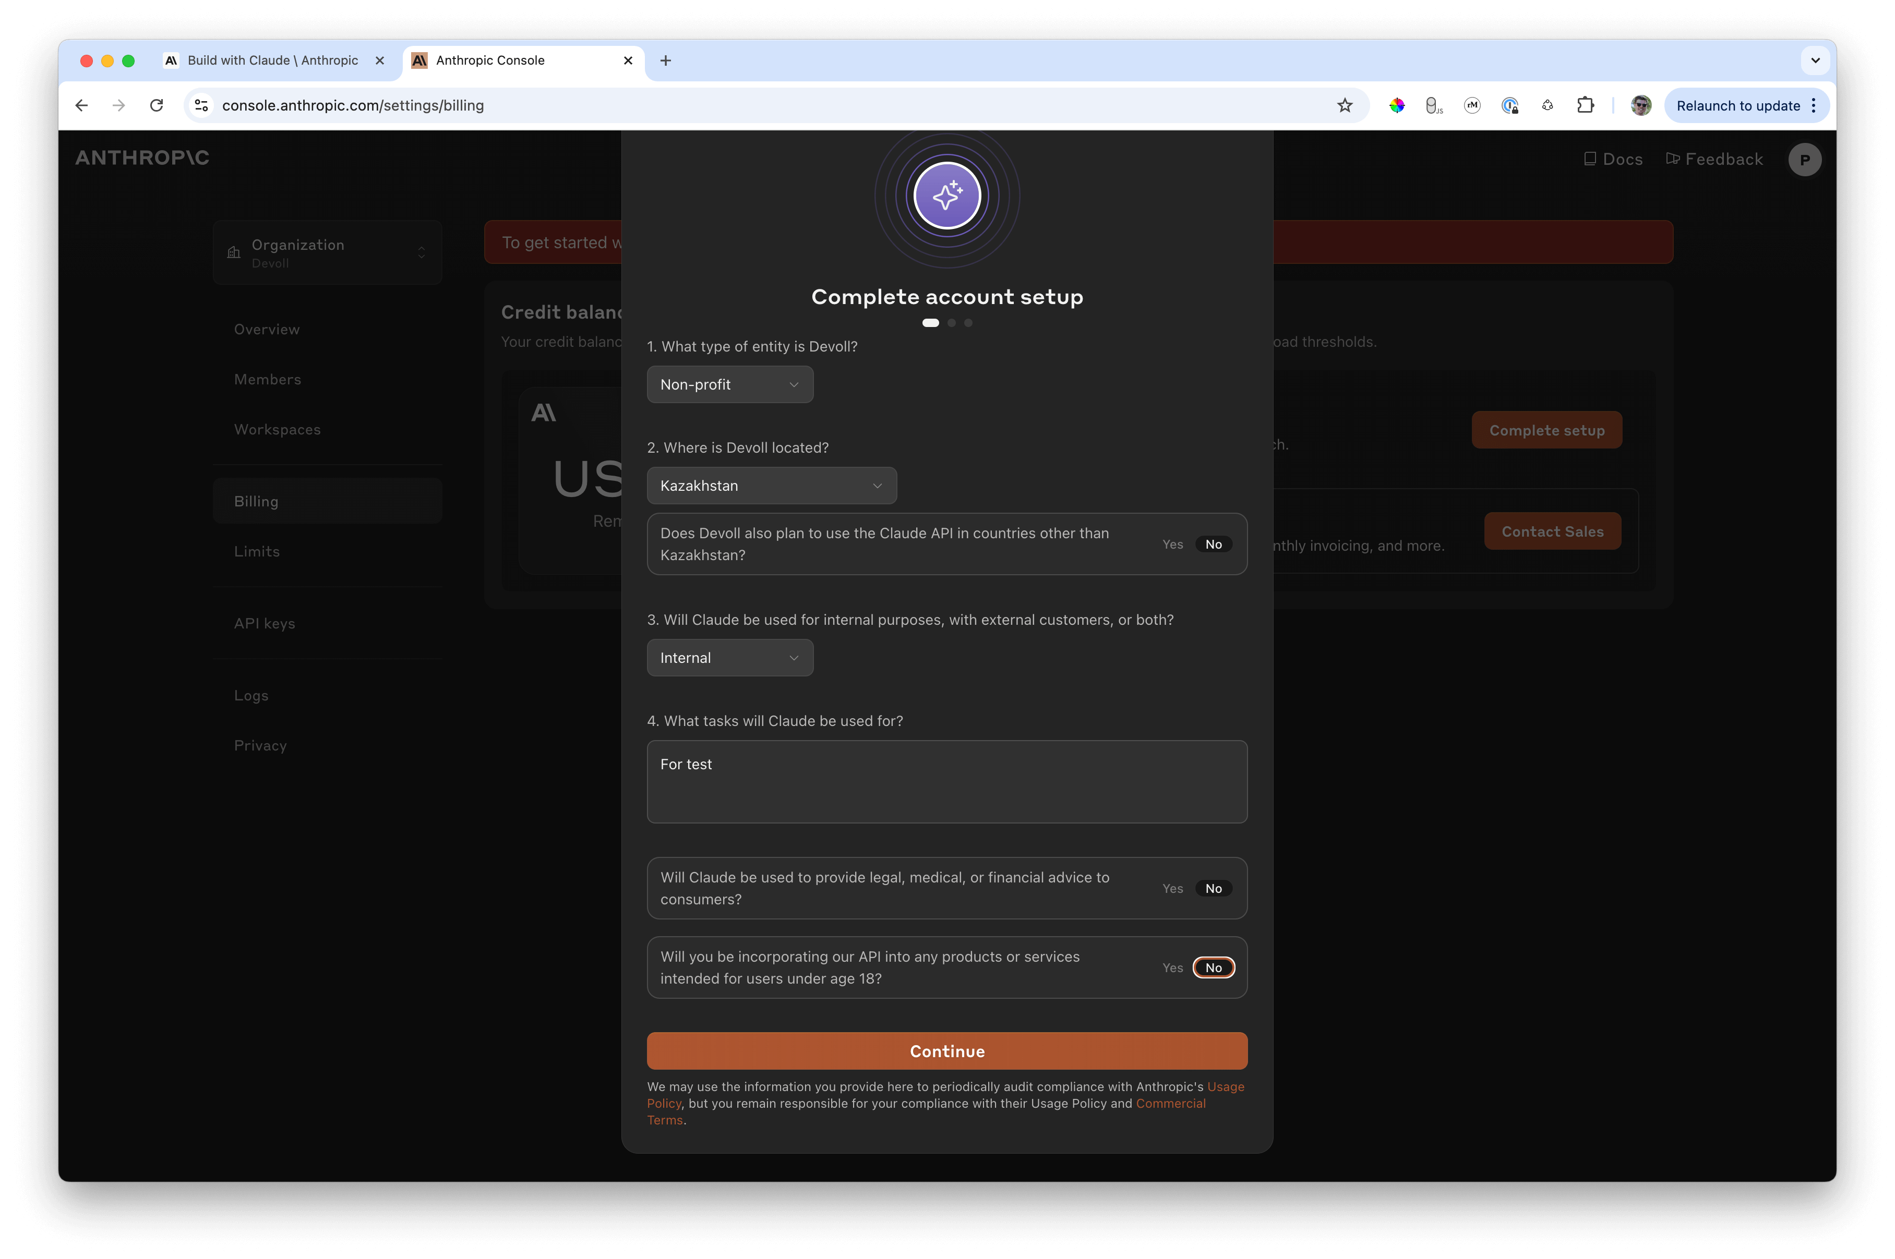
Task: Click Relaunch to update button
Action: pyautogui.click(x=1737, y=105)
